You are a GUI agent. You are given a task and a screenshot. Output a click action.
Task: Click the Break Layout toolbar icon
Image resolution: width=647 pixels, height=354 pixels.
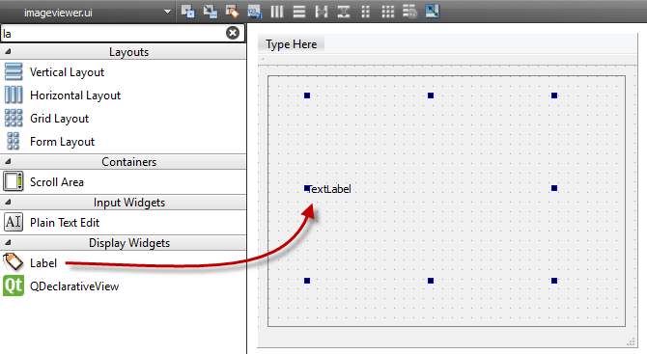point(410,12)
